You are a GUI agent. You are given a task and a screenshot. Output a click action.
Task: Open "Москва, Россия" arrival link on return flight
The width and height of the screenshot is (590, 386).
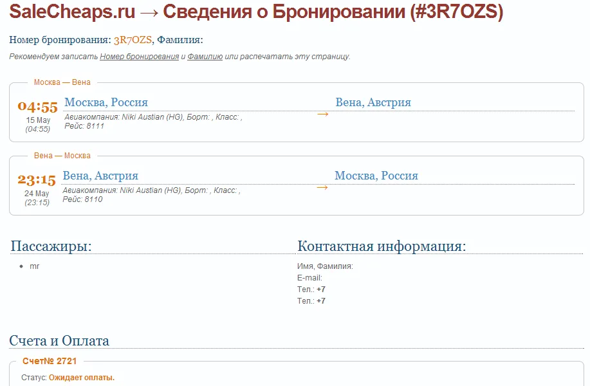click(x=376, y=176)
